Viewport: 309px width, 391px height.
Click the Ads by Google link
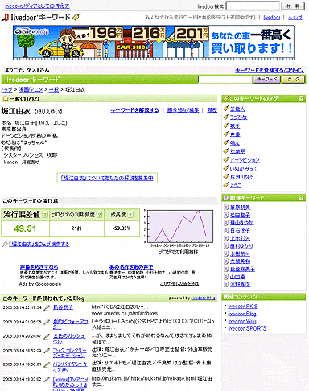(40, 284)
